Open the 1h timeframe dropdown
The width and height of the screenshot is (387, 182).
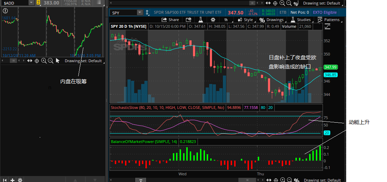(226, 20)
